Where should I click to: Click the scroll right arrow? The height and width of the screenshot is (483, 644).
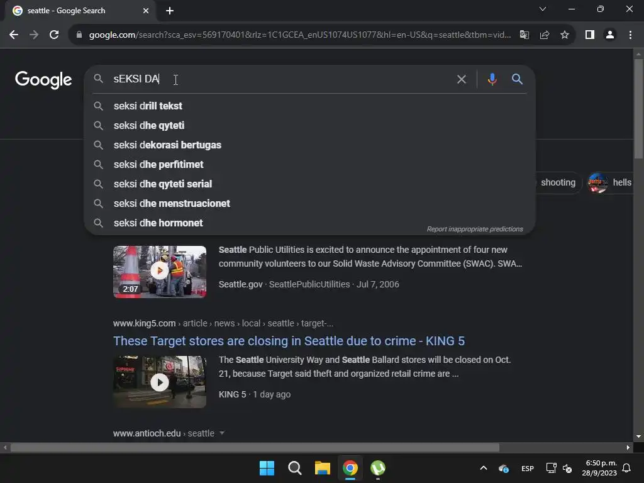click(x=628, y=447)
